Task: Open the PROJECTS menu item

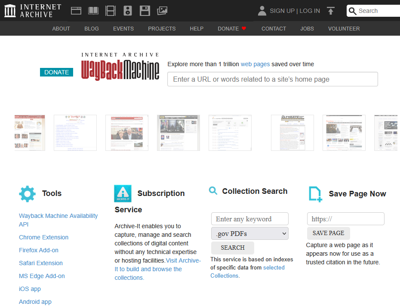Action: tap(162, 28)
